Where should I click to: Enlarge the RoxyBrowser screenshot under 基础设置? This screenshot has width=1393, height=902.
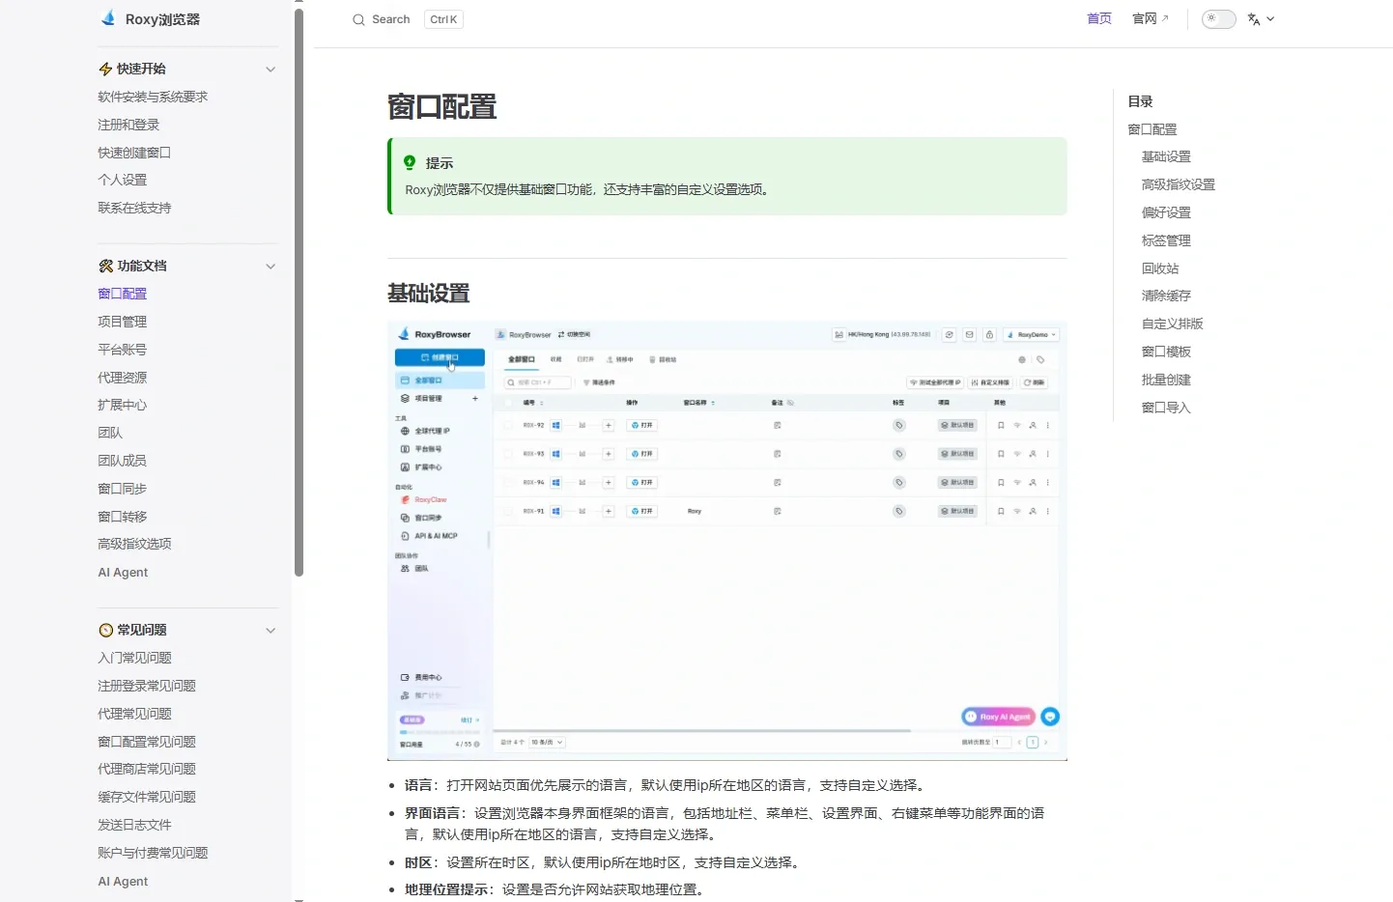[x=726, y=541]
